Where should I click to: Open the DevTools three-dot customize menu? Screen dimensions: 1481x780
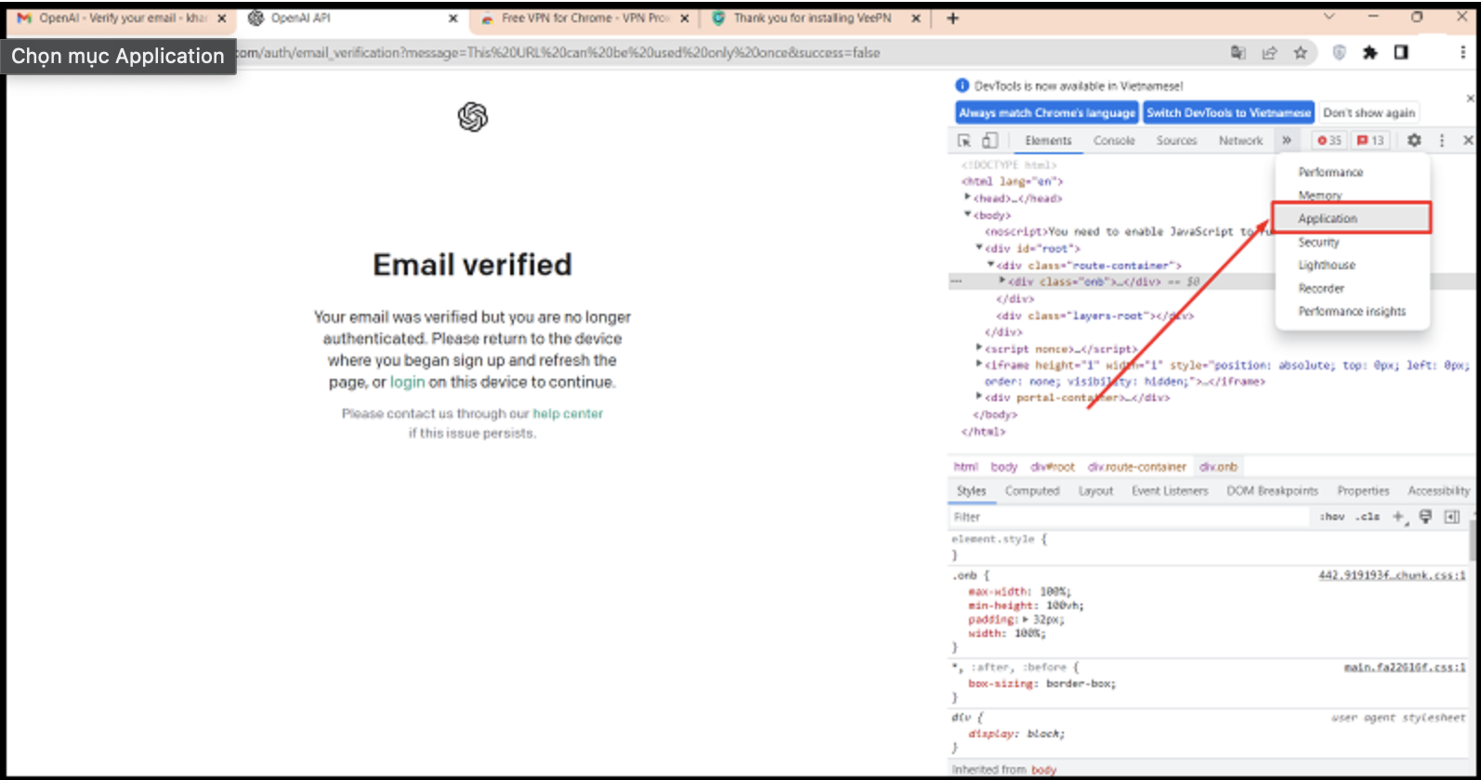pyautogui.click(x=1441, y=140)
